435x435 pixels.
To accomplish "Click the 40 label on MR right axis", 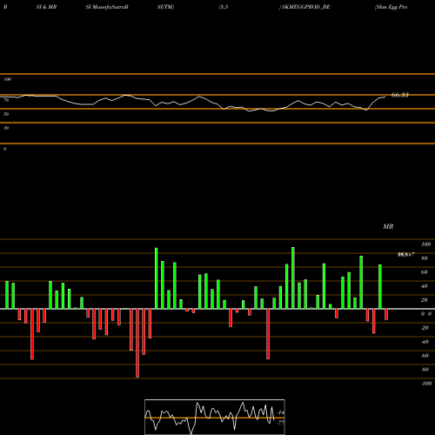I will (x=425, y=286).
